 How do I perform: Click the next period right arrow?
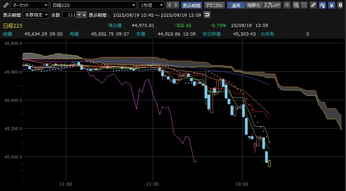176,5
